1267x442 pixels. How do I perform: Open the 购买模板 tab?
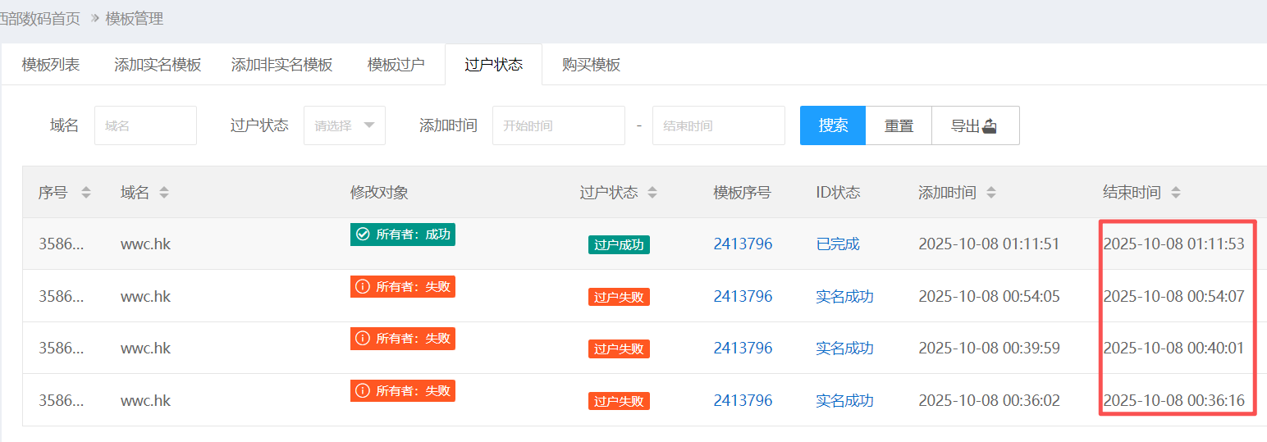pos(591,65)
